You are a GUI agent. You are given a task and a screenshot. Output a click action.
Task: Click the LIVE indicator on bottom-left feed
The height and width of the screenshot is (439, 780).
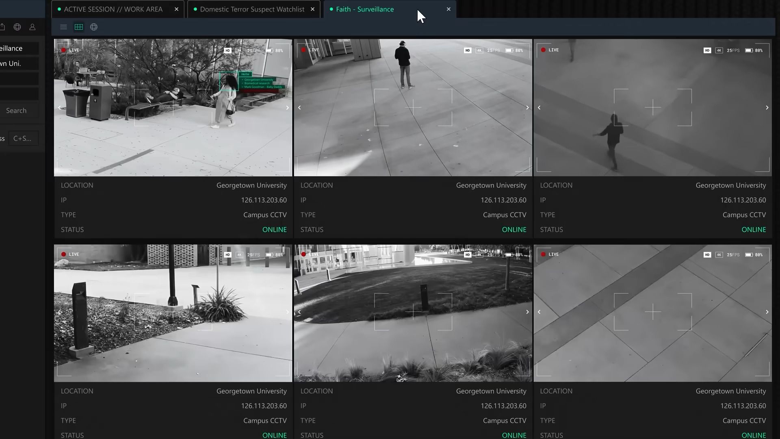pos(70,254)
